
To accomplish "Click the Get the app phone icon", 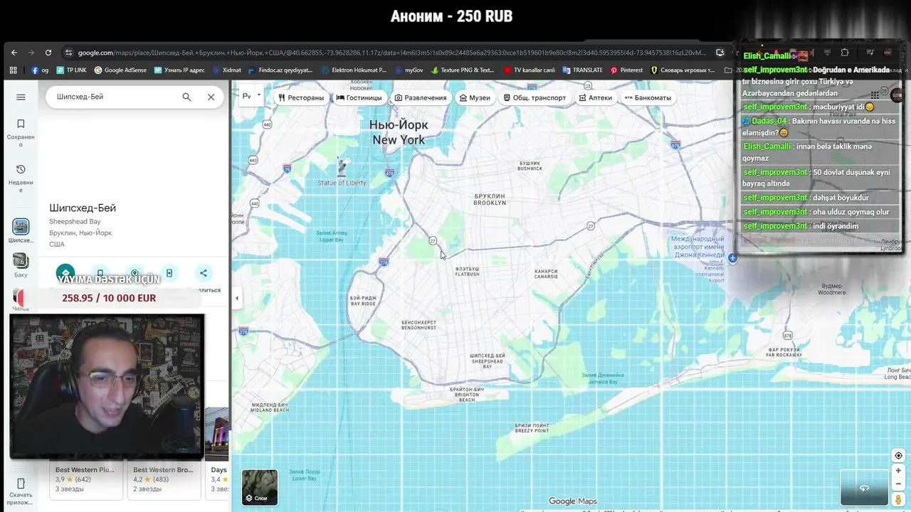I will (21, 484).
